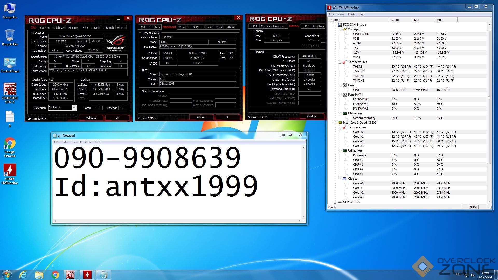Open the Help menu in Notepad
Image resolution: width=498 pixels, height=280 pixels.
coord(98,142)
